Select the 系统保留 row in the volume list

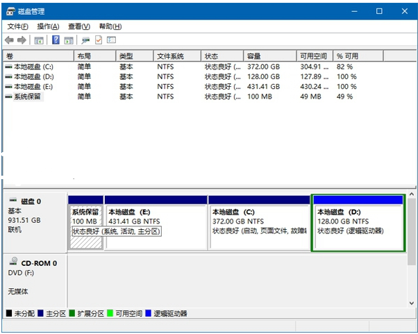pyautogui.click(x=28, y=97)
